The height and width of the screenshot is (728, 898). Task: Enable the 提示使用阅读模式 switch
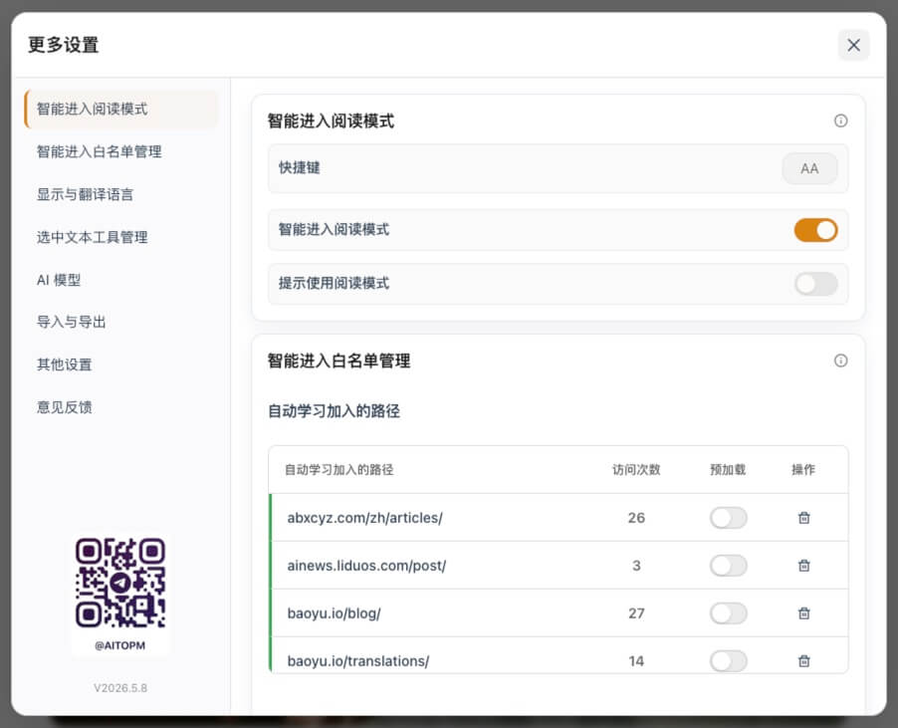[815, 284]
